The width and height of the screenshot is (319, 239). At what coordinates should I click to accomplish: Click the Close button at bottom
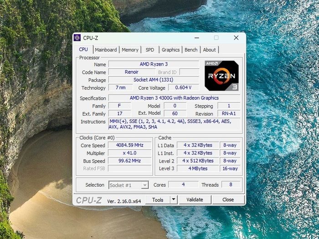228,200
